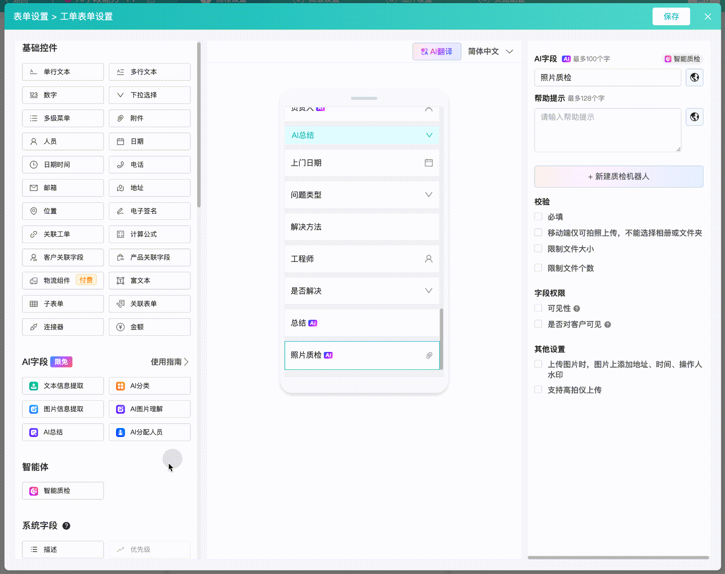This screenshot has height=574, width=725.
Task: Select the 单行文本 control icon
Action: coord(34,72)
